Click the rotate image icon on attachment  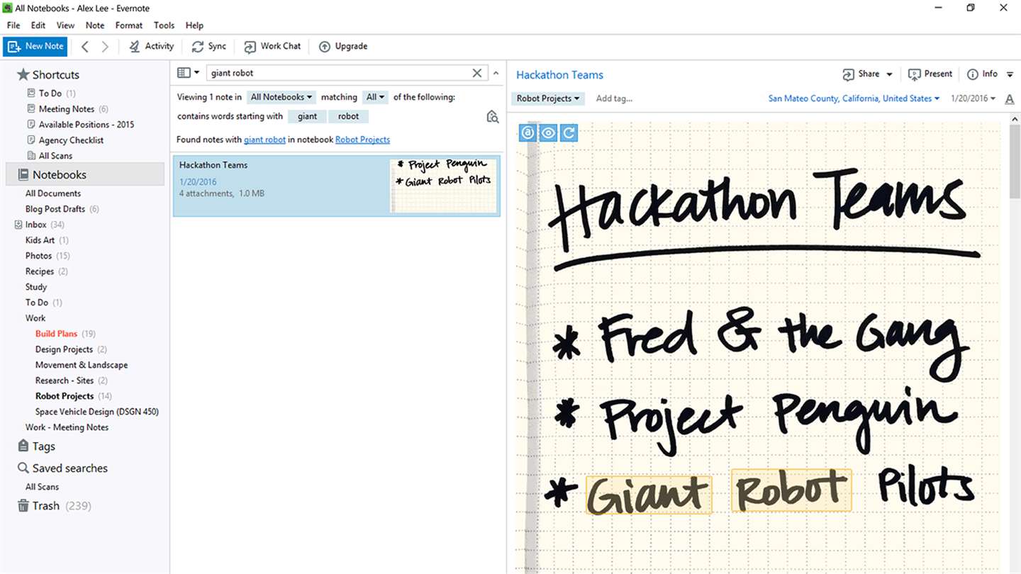569,133
